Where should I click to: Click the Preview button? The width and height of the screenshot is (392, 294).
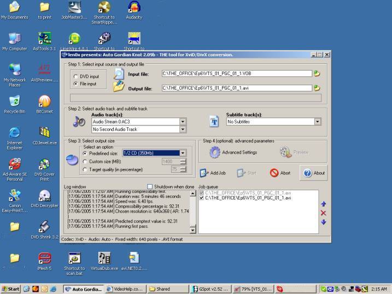click(x=294, y=152)
